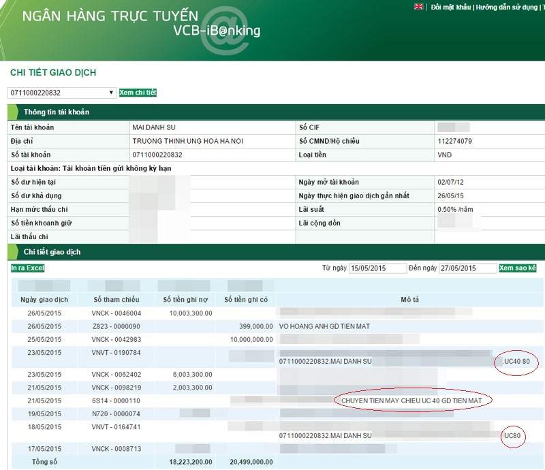The height and width of the screenshot is (470, 545).
Task: Click the Số tiền ghi nợ column header
Action: tap(185, 300)
